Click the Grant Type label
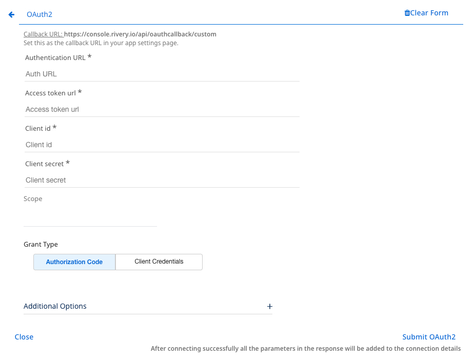Viewport: 474px width, 361px height. tap(41, 245)
